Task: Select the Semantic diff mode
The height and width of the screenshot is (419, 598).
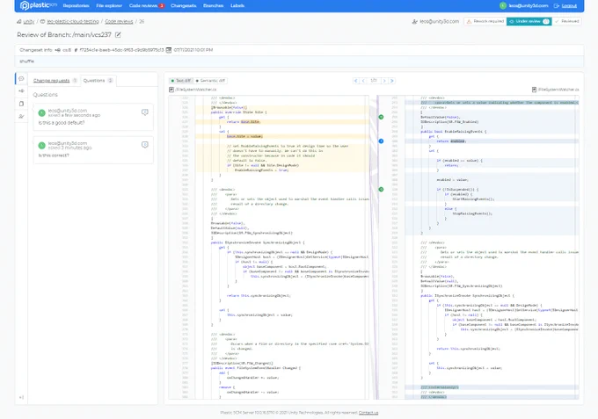Action: click(210, 81)
